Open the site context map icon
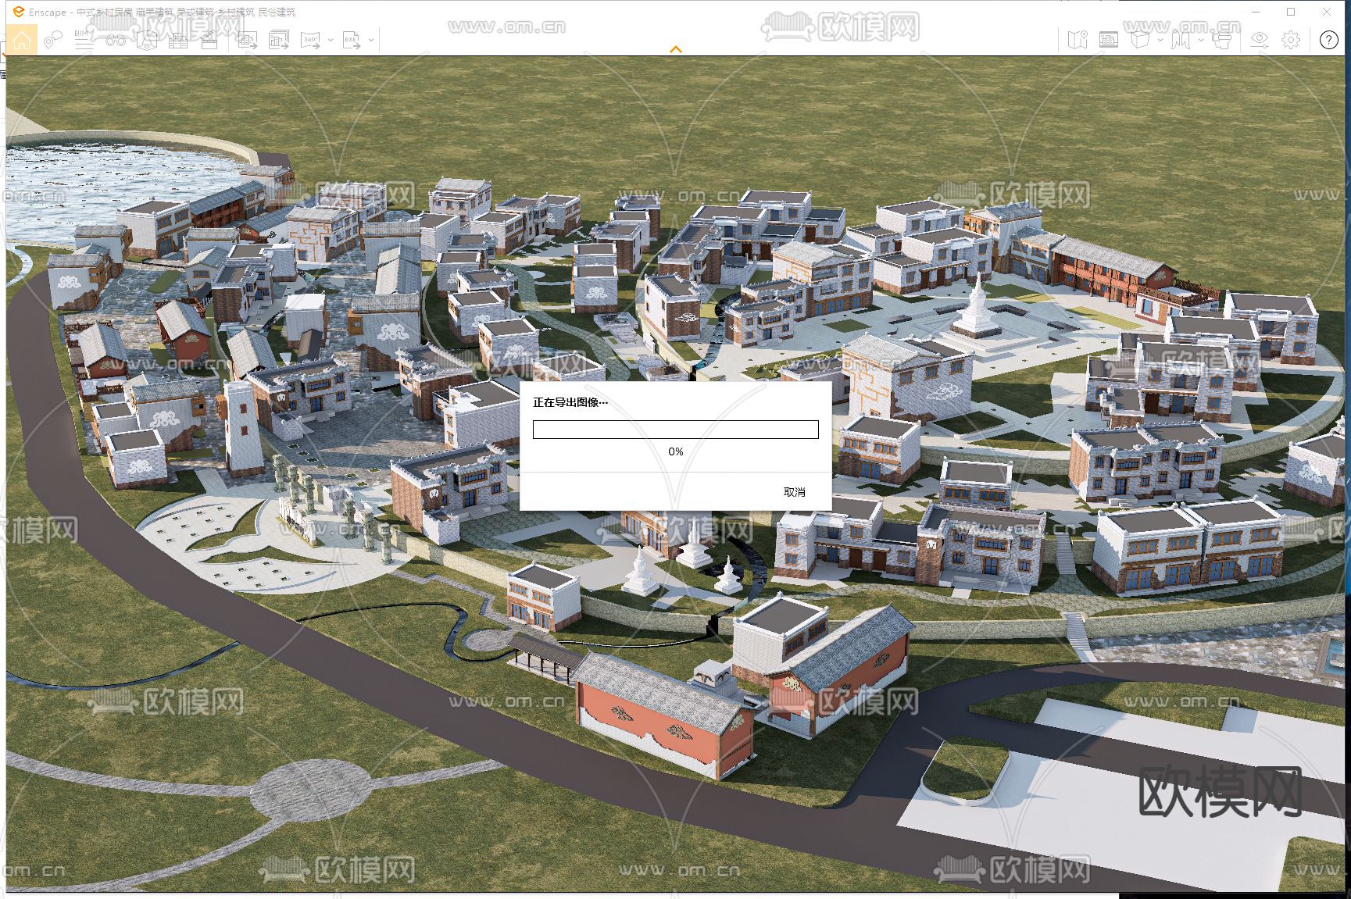Screen dimensions: 1351x899 point(1078,40)
